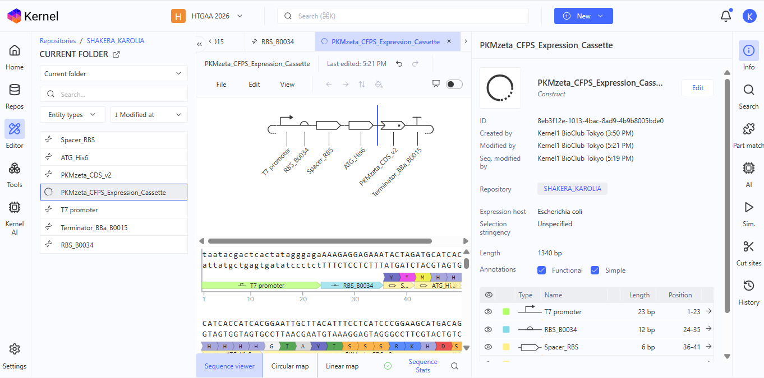Screen dimensions: 764x378
Task: Open the Edit menu
Action: [255, 85]
